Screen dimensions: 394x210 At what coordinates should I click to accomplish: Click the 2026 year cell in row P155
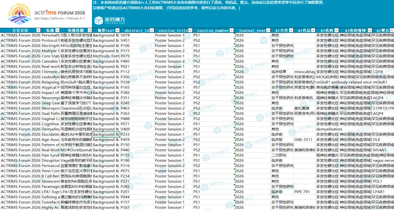(252, 155)
